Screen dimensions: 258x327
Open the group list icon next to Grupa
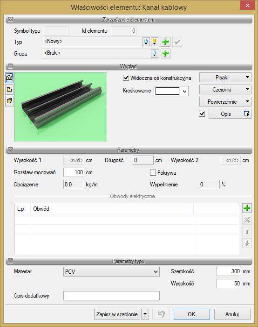click(x=155, y=54)
